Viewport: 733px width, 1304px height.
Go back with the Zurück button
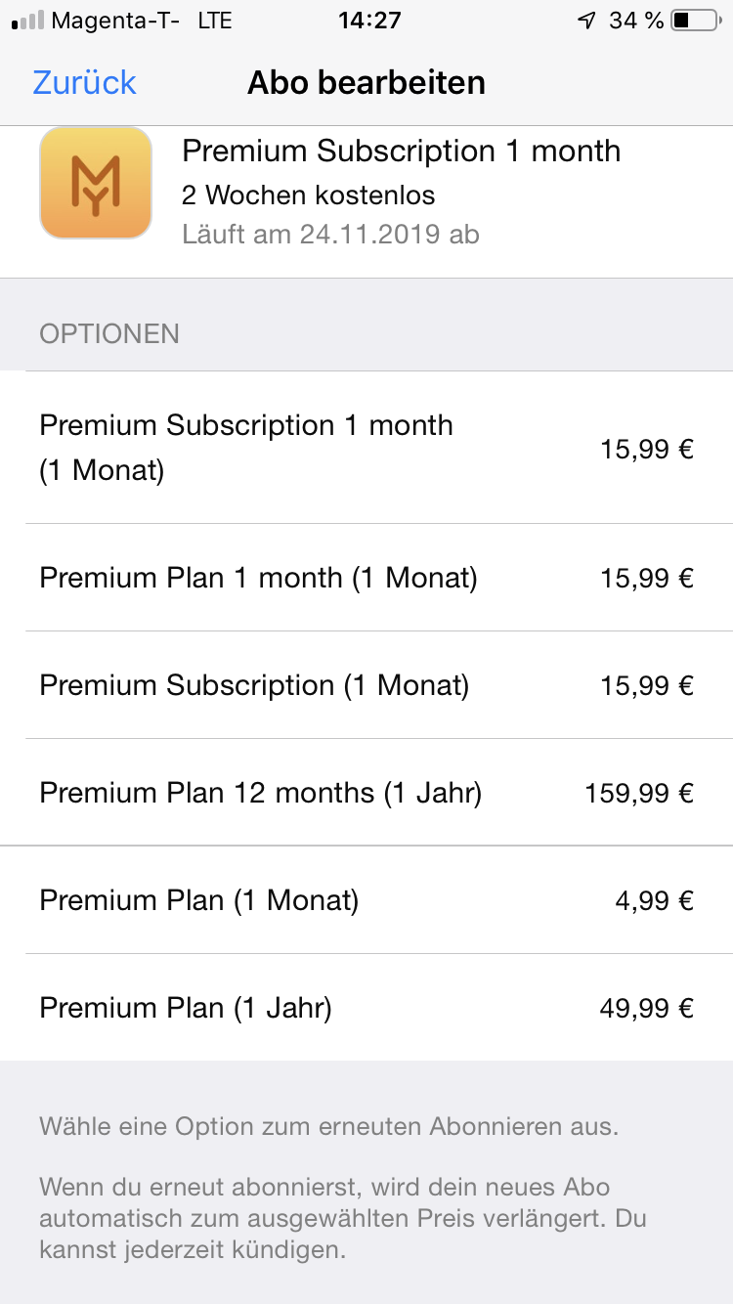[84, 83]
